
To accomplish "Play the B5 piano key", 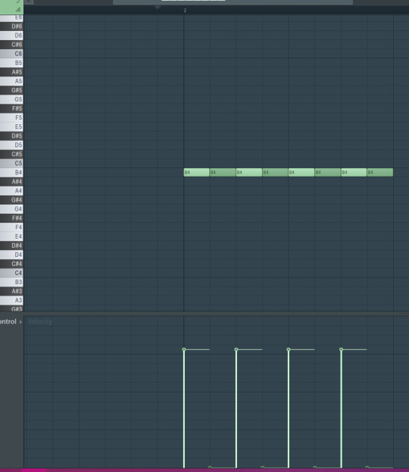I will coord(11,63).
